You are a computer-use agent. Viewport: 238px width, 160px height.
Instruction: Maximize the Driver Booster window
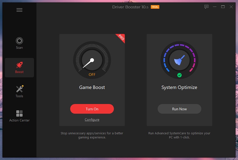(223, 7)
